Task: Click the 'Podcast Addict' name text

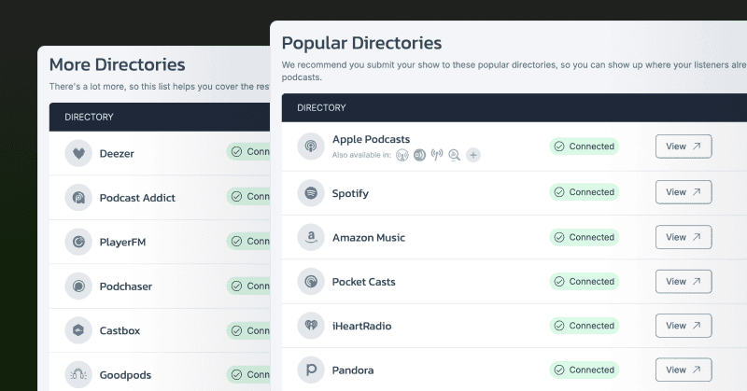Action: 137,198
